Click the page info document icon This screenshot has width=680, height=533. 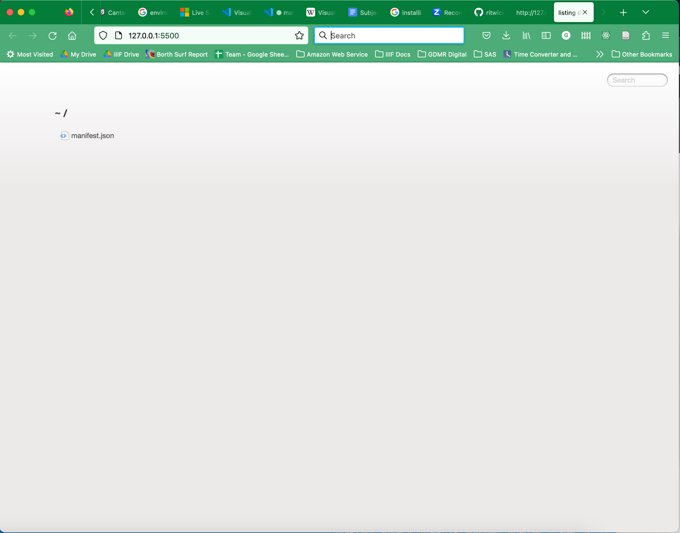(x=119, y=36)
